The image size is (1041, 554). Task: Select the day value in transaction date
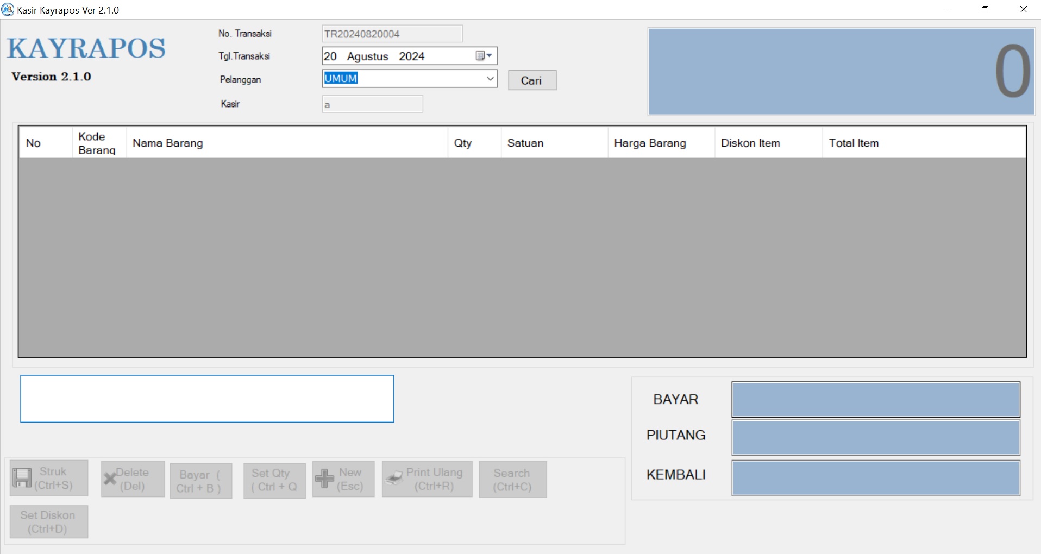coord(330,56)
